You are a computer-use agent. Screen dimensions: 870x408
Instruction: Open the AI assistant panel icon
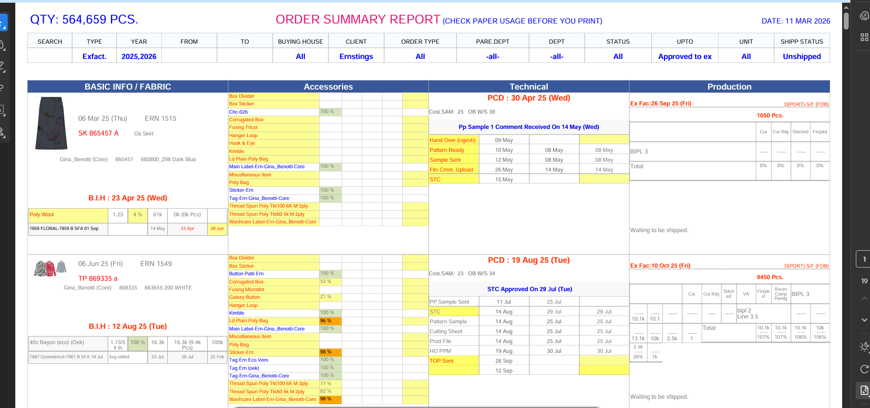(865, 16)
